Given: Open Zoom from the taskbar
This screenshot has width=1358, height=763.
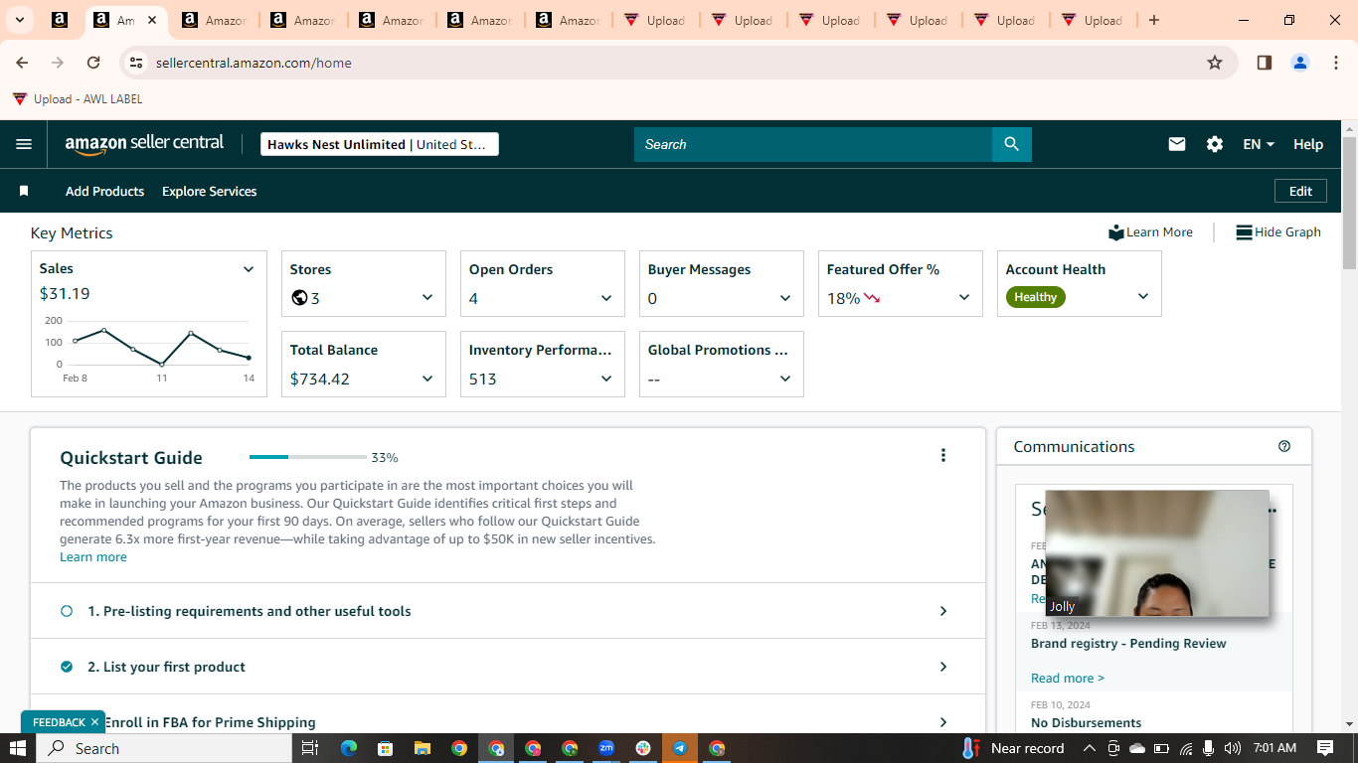Looking at the screenshot, I should pyautogui.click(x=606, y=748).
